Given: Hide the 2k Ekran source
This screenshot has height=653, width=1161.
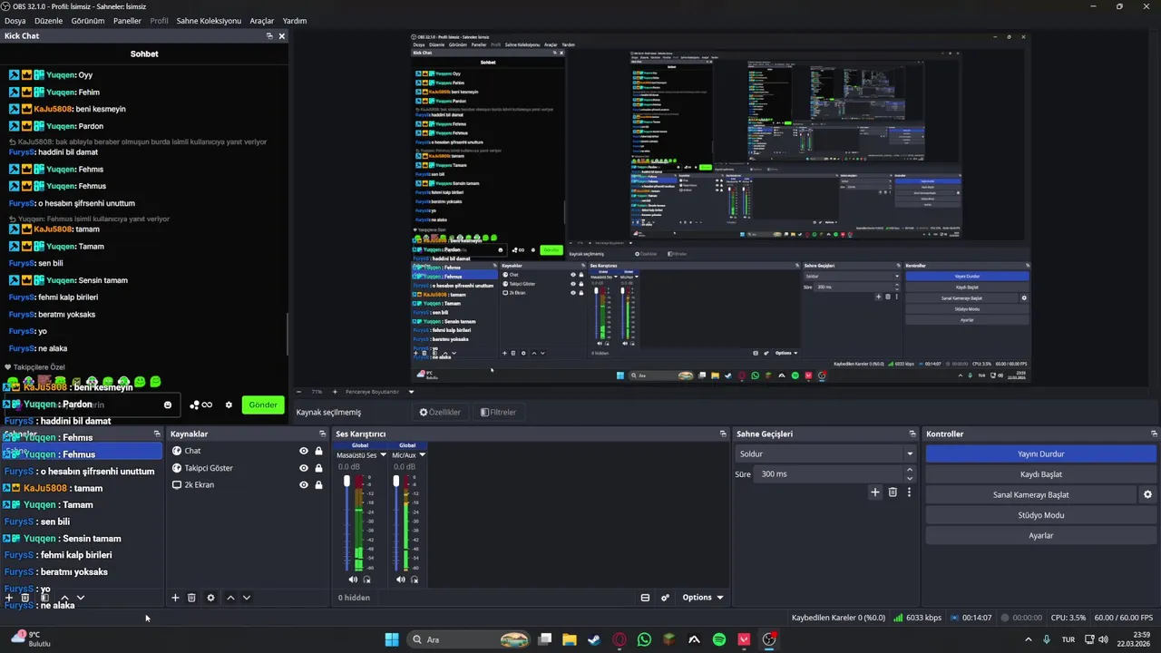Looking at the screenshot, I should pyautogui.click(x=304, y=485).
